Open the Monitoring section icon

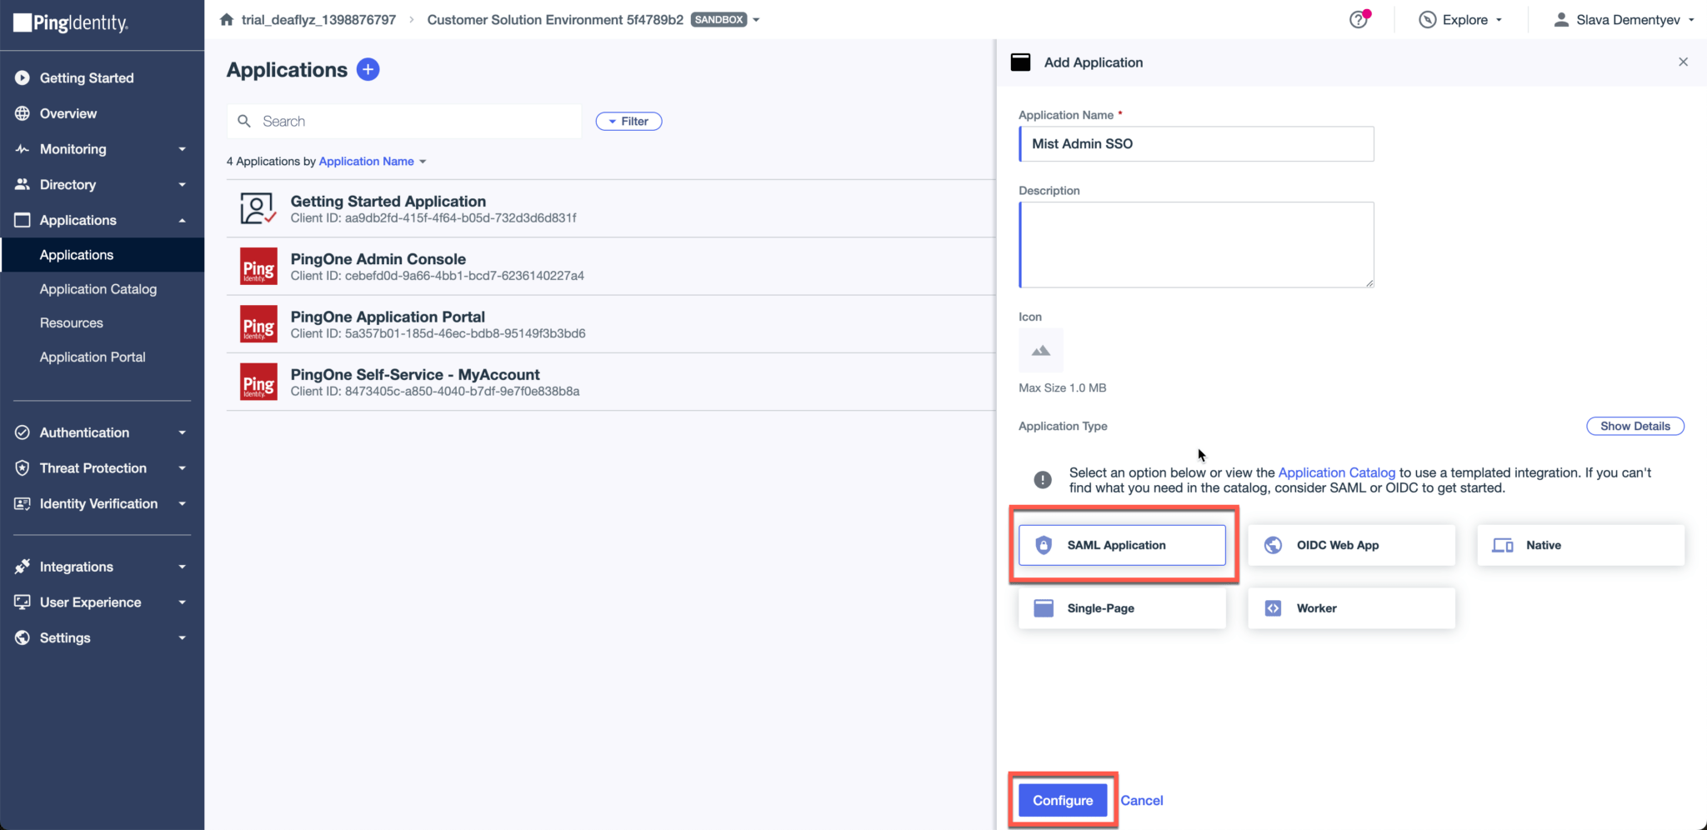[x=22, y=149]
